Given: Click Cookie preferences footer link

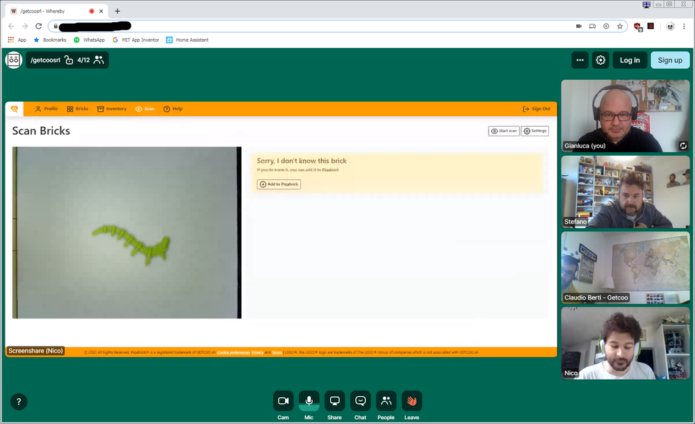Looking at the screenshot, I should coord(234,352).
